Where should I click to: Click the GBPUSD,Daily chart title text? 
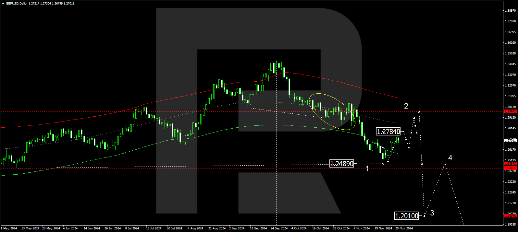point(16,4)
